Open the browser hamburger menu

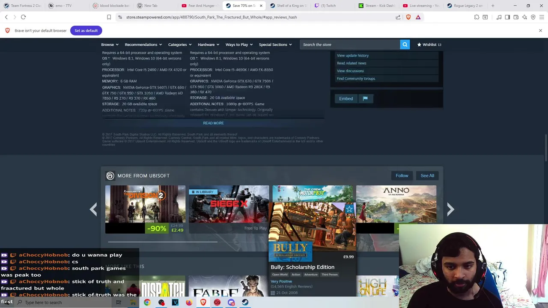[542, 17]
